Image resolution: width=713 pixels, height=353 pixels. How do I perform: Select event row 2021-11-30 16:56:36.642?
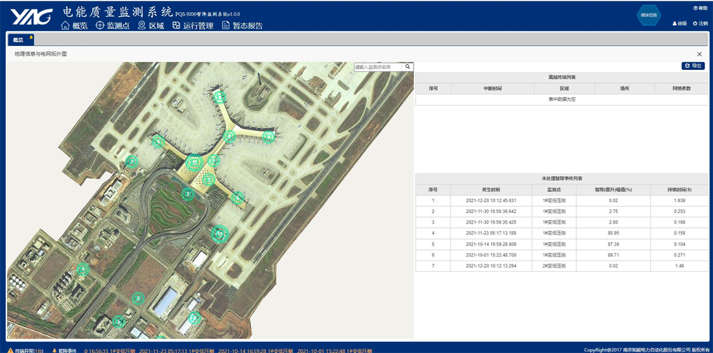561,211
